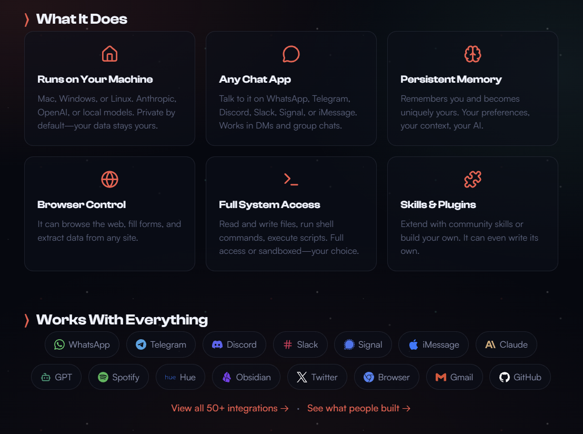The height and width of the screenshot is (434, 583).
Task: Click the brain icon above Persistent Memory
Action: [473, 54]
